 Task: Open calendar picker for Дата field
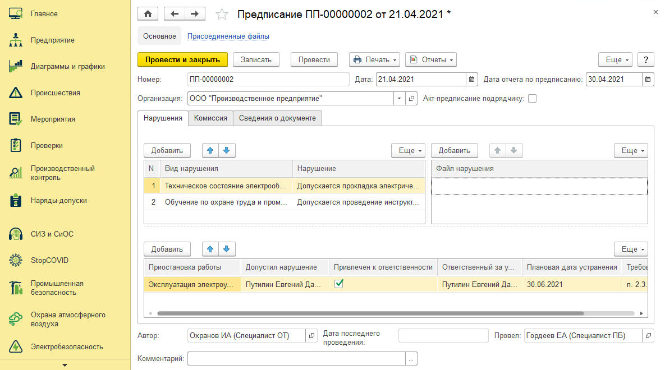coord(471,79)
